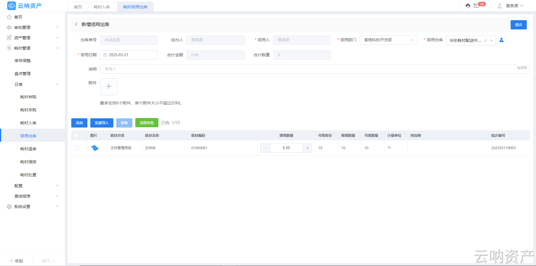
Task: Click the 资产管理 sidebar icon
Action: click(9, 38)
